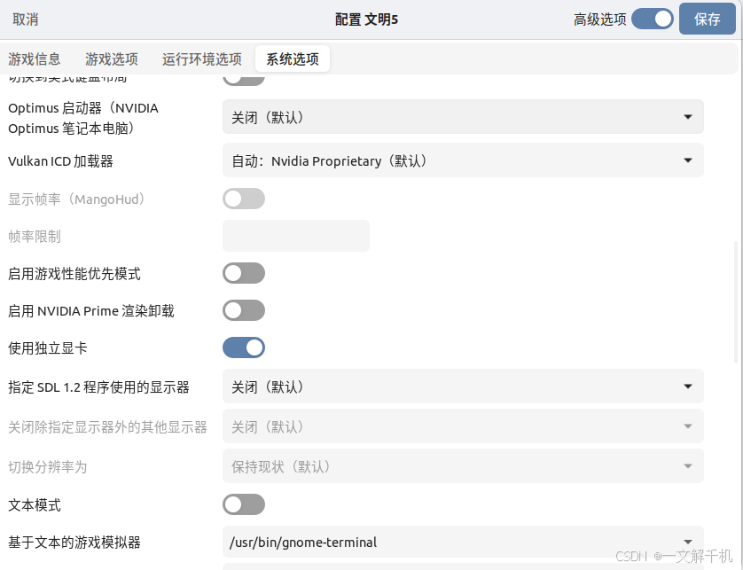Click the 保存 button
This screenshot has height=570, width=743.
point(708,18)
